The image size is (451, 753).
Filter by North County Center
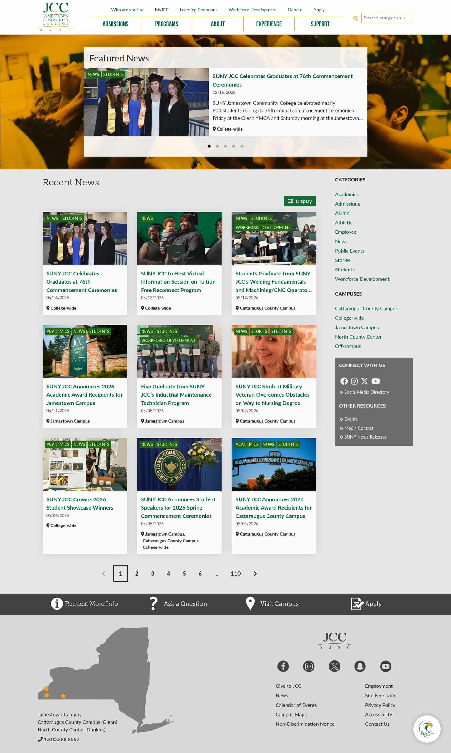click(358, 337)
